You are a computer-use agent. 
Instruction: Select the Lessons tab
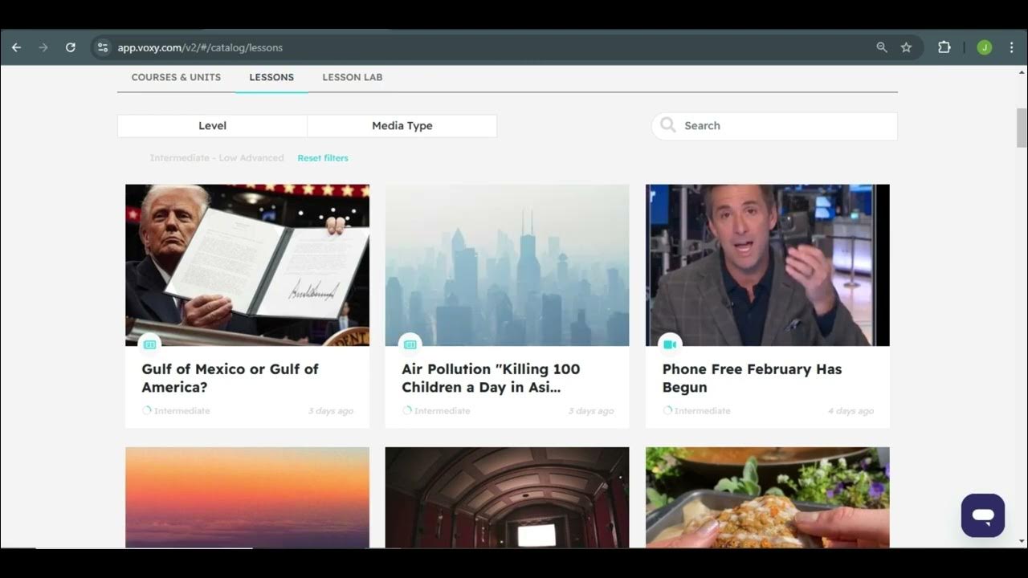tap(271, 77)
